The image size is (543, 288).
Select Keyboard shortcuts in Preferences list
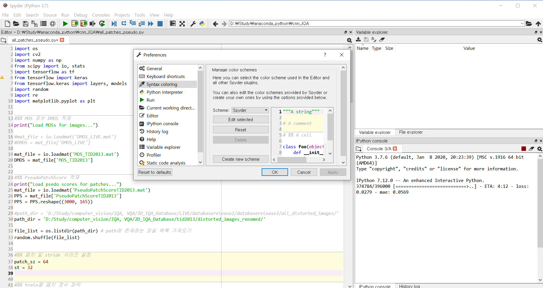167,77
